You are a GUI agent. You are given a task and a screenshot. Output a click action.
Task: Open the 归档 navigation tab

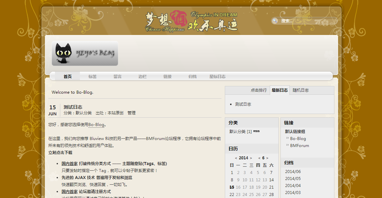point(192,76)
